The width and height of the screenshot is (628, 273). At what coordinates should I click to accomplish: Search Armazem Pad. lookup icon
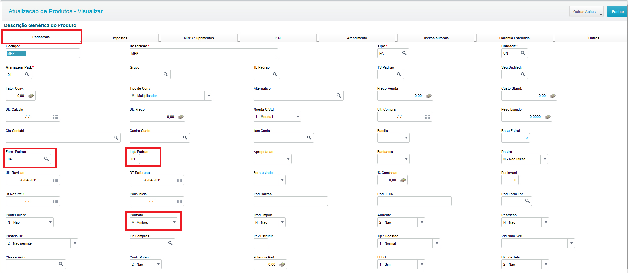click(x=27, y=75)
